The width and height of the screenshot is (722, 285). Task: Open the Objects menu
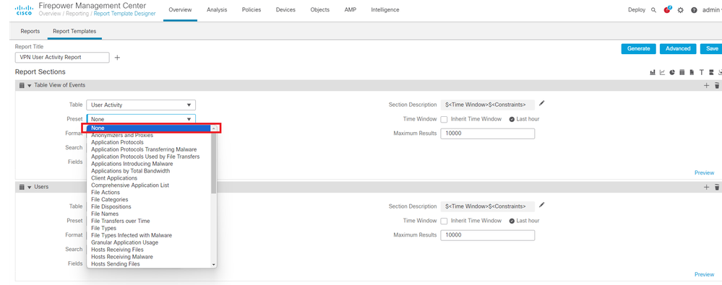click(320, 9)
